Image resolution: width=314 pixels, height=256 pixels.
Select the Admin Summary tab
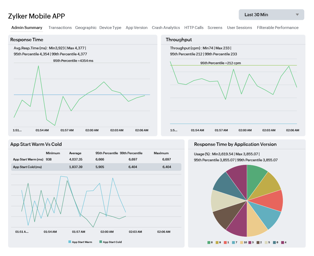[x=27, y=28]
